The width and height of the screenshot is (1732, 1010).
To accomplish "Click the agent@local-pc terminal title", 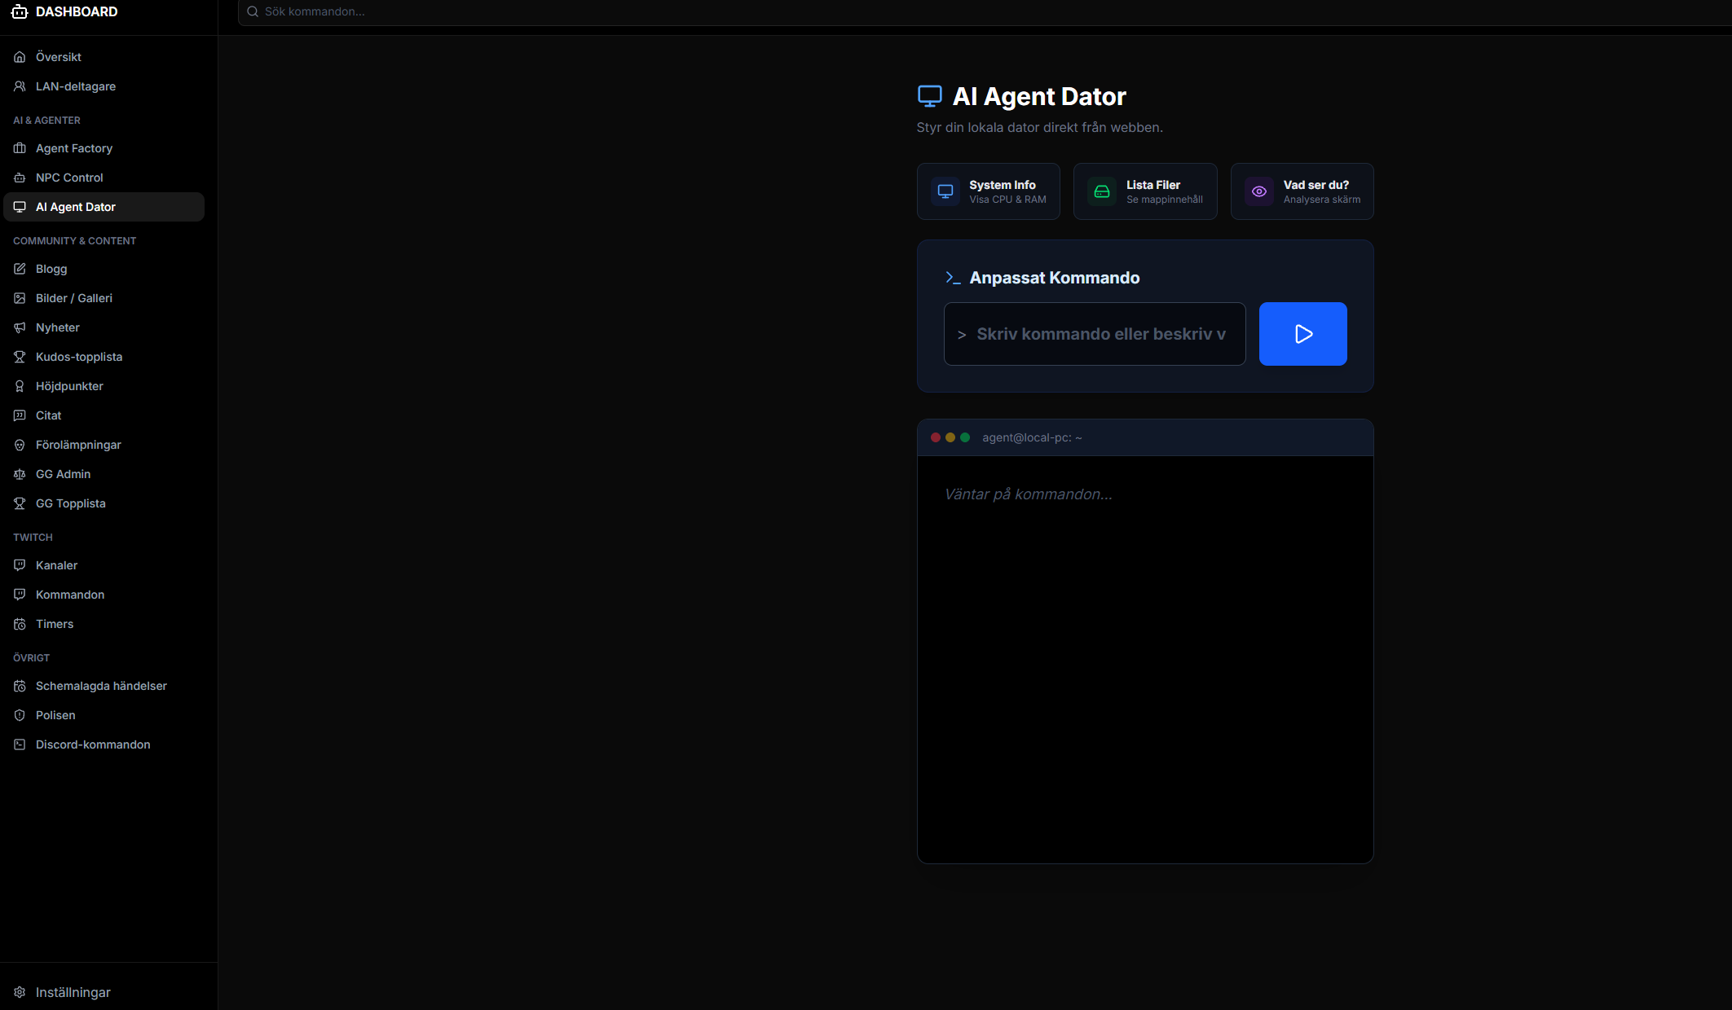I will pyautogui.click(x=1032, y=437).
